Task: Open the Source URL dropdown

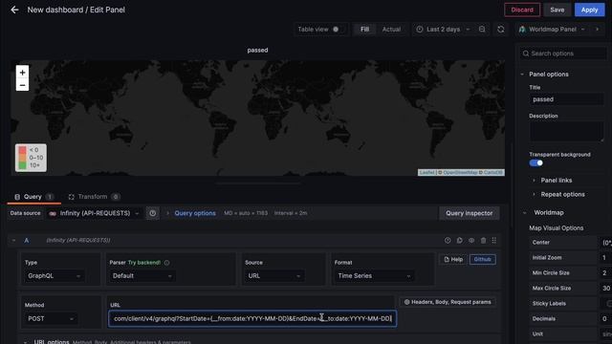Action: point(274,276)
